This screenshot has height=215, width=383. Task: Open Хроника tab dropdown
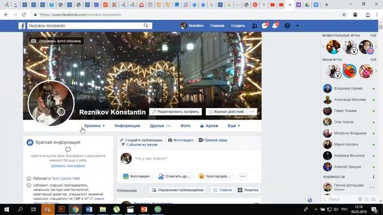pyautogui.click(x=95, y=126)
